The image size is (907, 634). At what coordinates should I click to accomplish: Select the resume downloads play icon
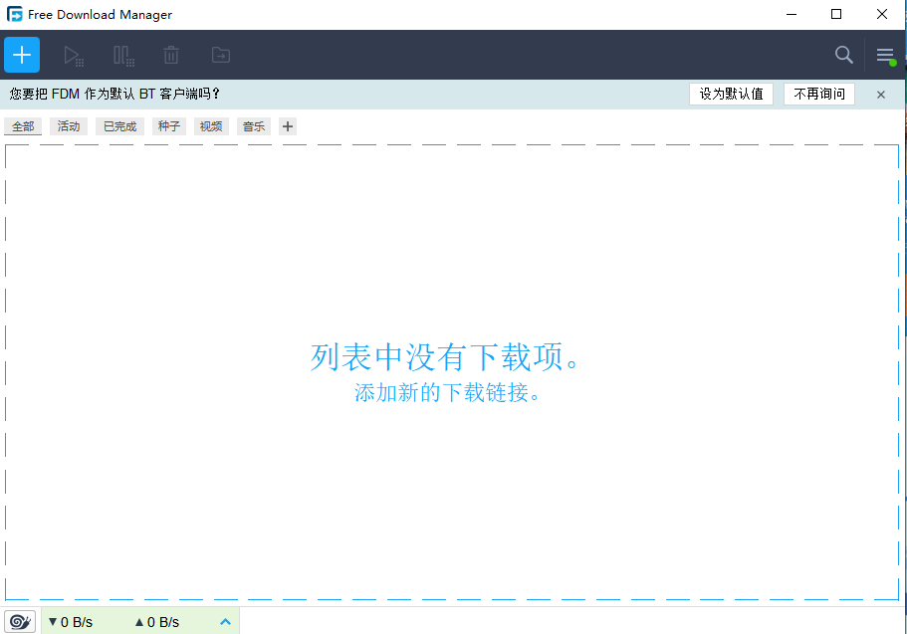[x=73, y=55]
